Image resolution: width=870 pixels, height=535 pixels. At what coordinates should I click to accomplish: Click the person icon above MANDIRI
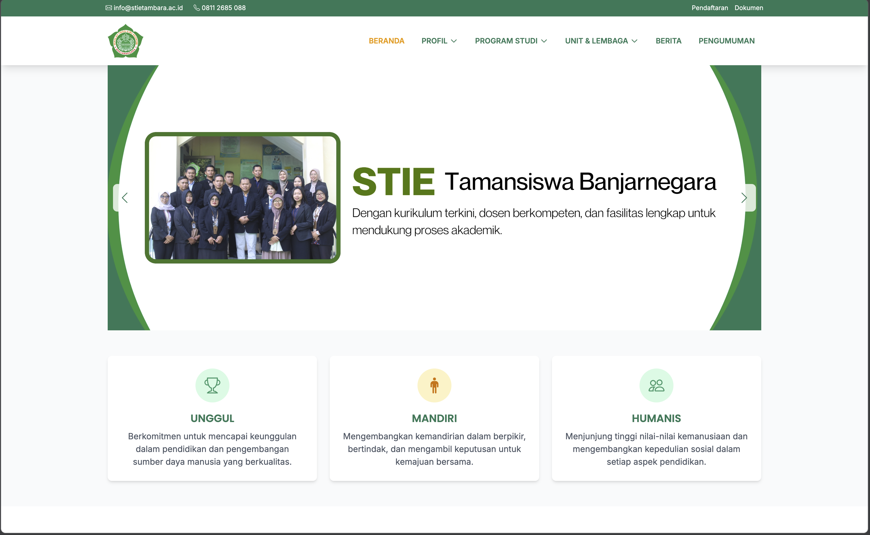(434, 385)
